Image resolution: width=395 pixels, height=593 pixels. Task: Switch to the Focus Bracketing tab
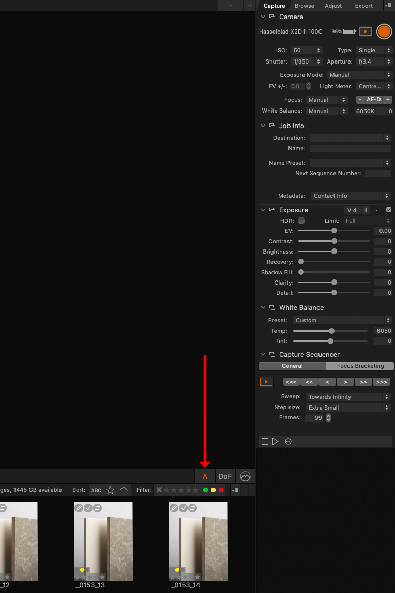360,366
